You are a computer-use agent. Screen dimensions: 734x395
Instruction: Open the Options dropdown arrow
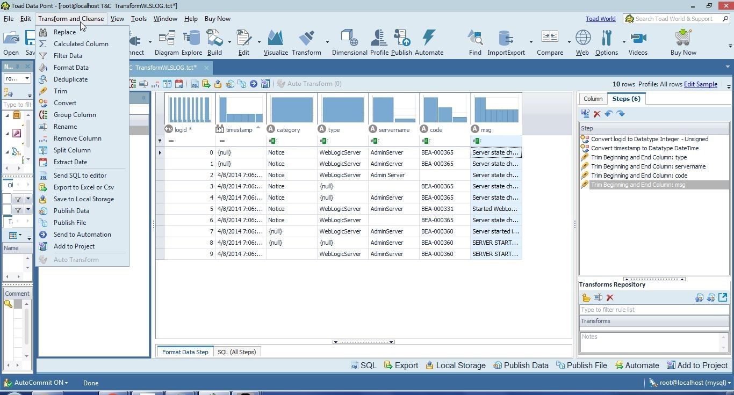(x=624, y=42)
